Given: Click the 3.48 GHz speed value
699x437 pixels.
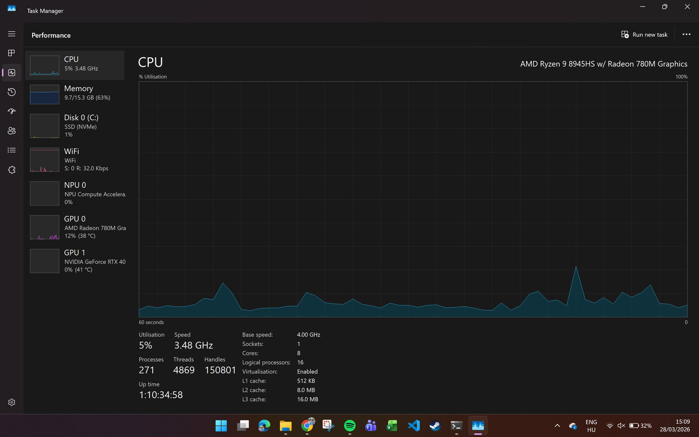Looking at the screenshot, I should click(193, 345).
